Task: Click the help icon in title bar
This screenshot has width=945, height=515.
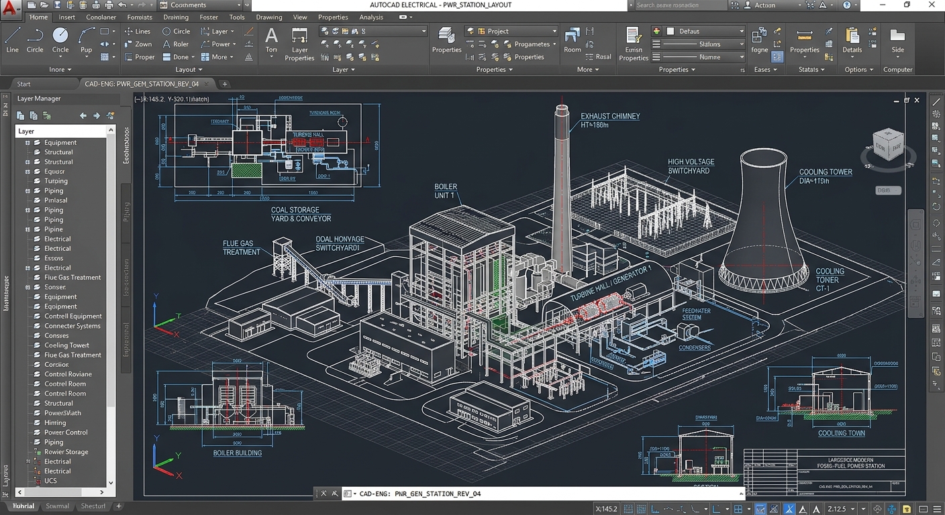Action: point(847,5)
